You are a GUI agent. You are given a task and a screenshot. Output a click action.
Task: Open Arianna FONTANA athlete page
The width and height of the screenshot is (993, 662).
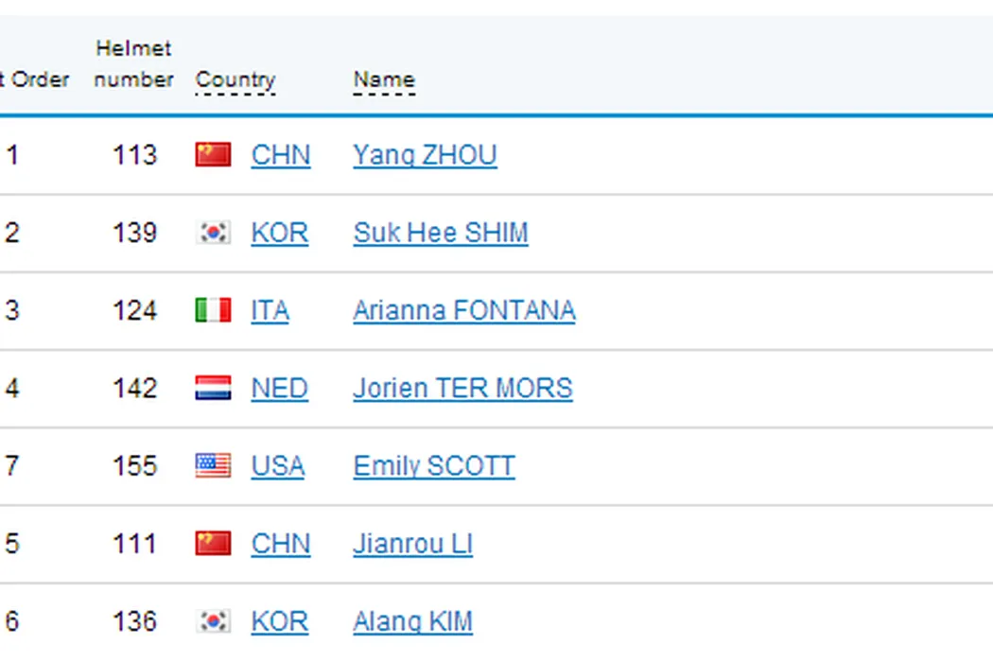463,310
